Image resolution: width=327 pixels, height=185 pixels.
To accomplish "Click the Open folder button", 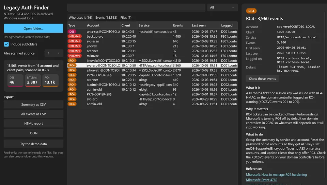I will point(33,28).
